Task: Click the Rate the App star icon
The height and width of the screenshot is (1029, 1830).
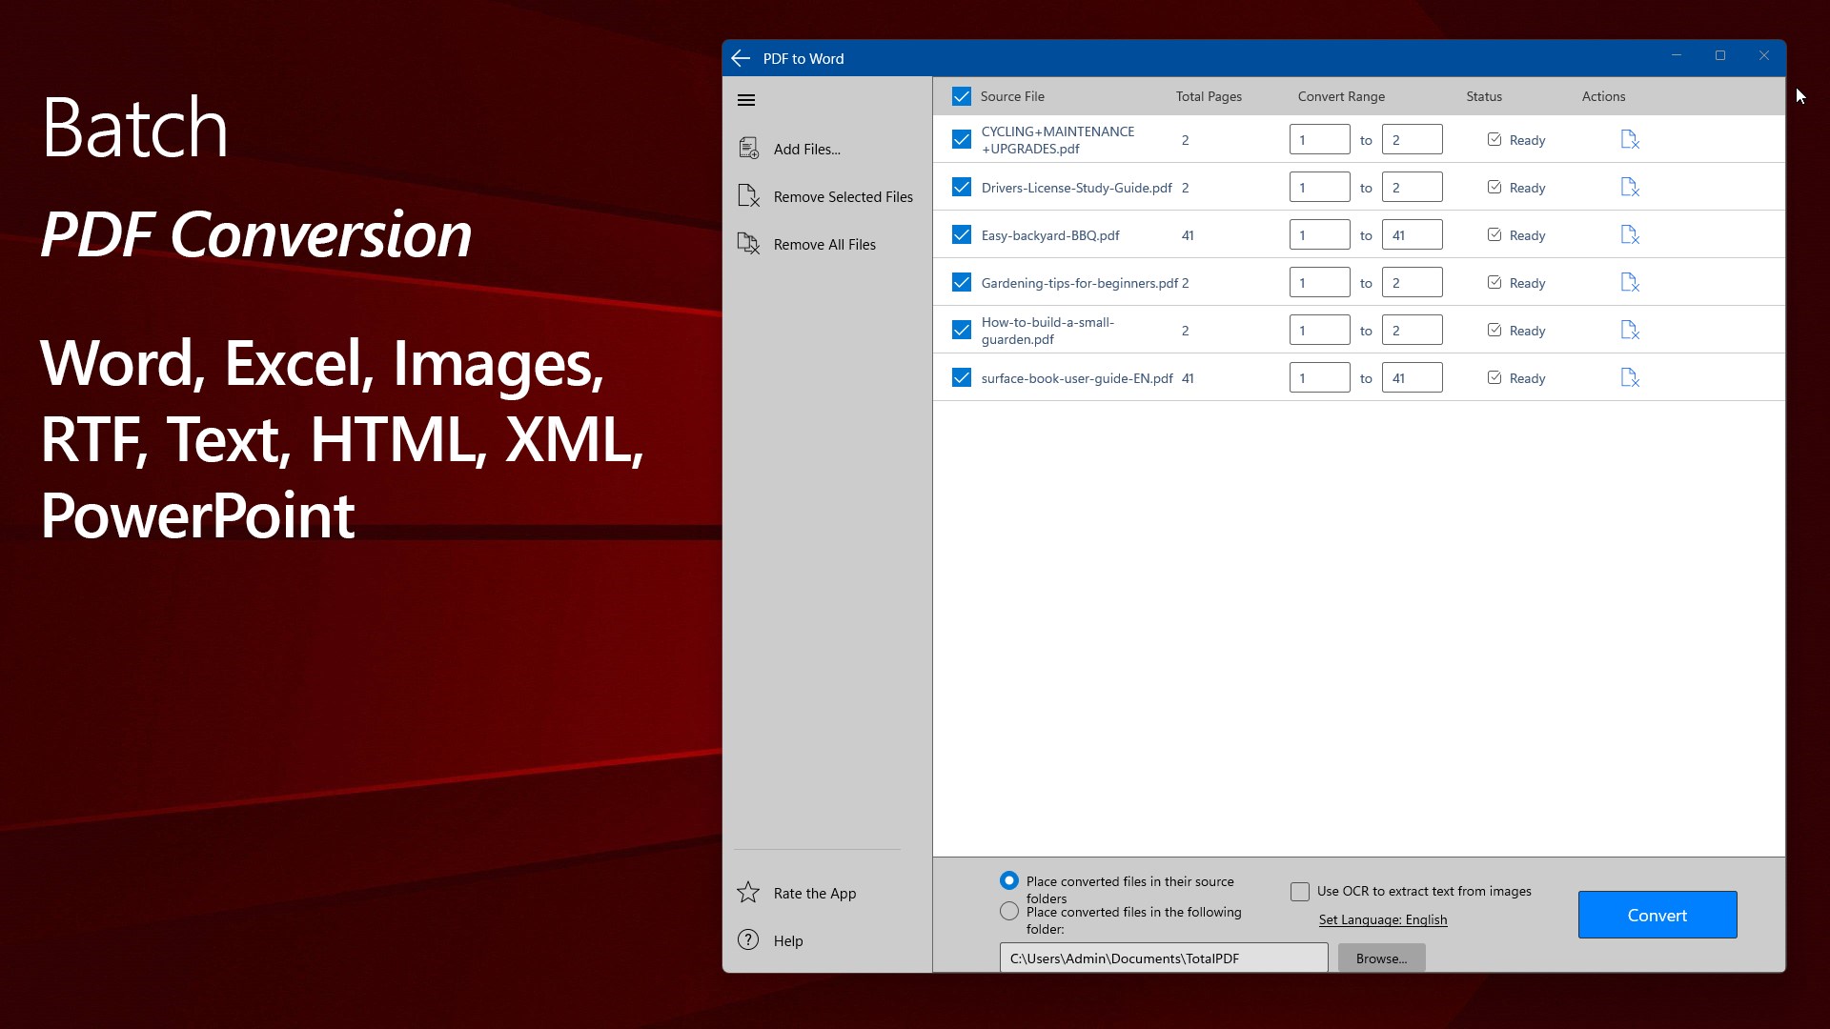Action: 748,893
